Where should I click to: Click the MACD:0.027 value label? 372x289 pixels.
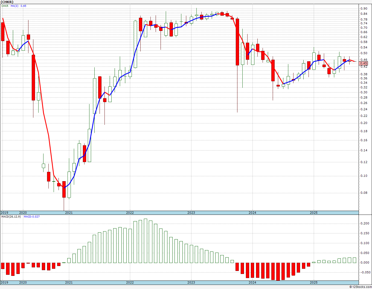click(32, 217)
